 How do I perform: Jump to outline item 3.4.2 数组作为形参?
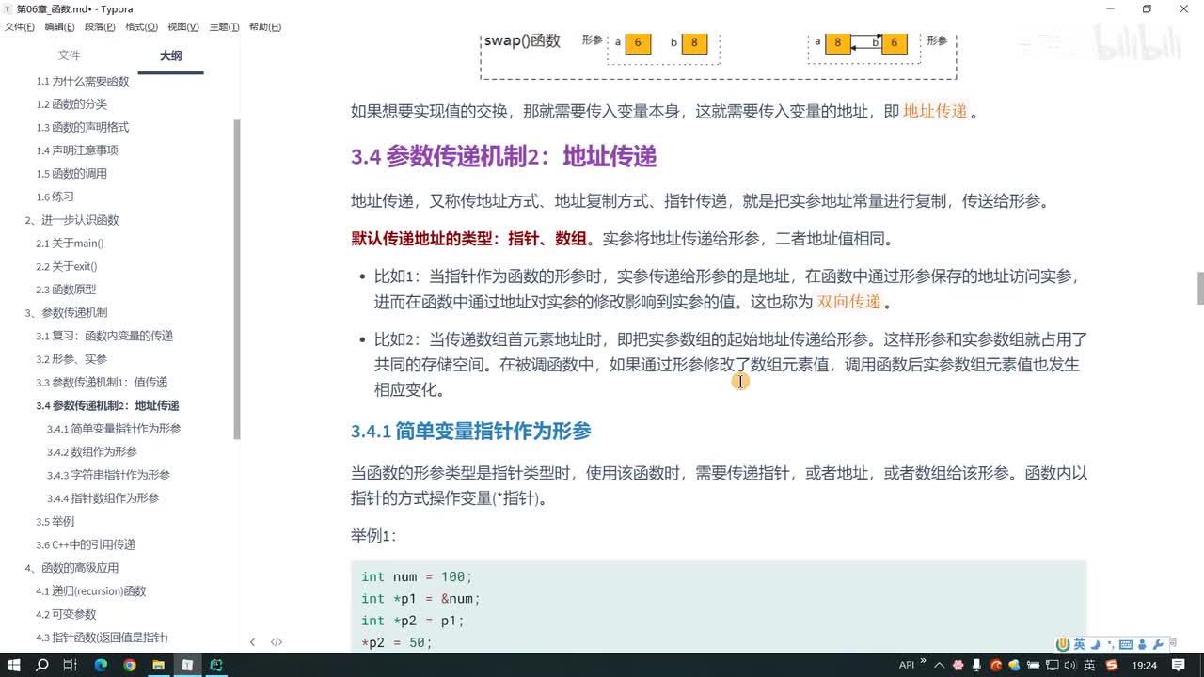pyautogui.click(x=92, y=452)
